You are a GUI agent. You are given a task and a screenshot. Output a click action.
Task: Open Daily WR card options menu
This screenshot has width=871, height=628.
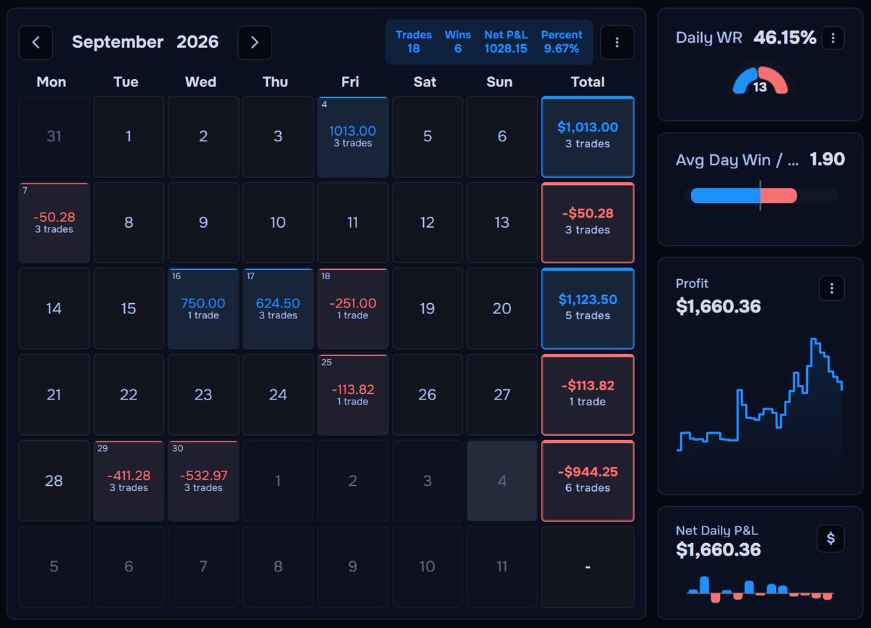(x=833, y=38)
